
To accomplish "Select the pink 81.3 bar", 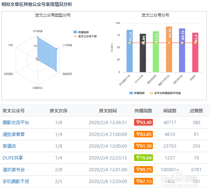I will click(195, 52).
